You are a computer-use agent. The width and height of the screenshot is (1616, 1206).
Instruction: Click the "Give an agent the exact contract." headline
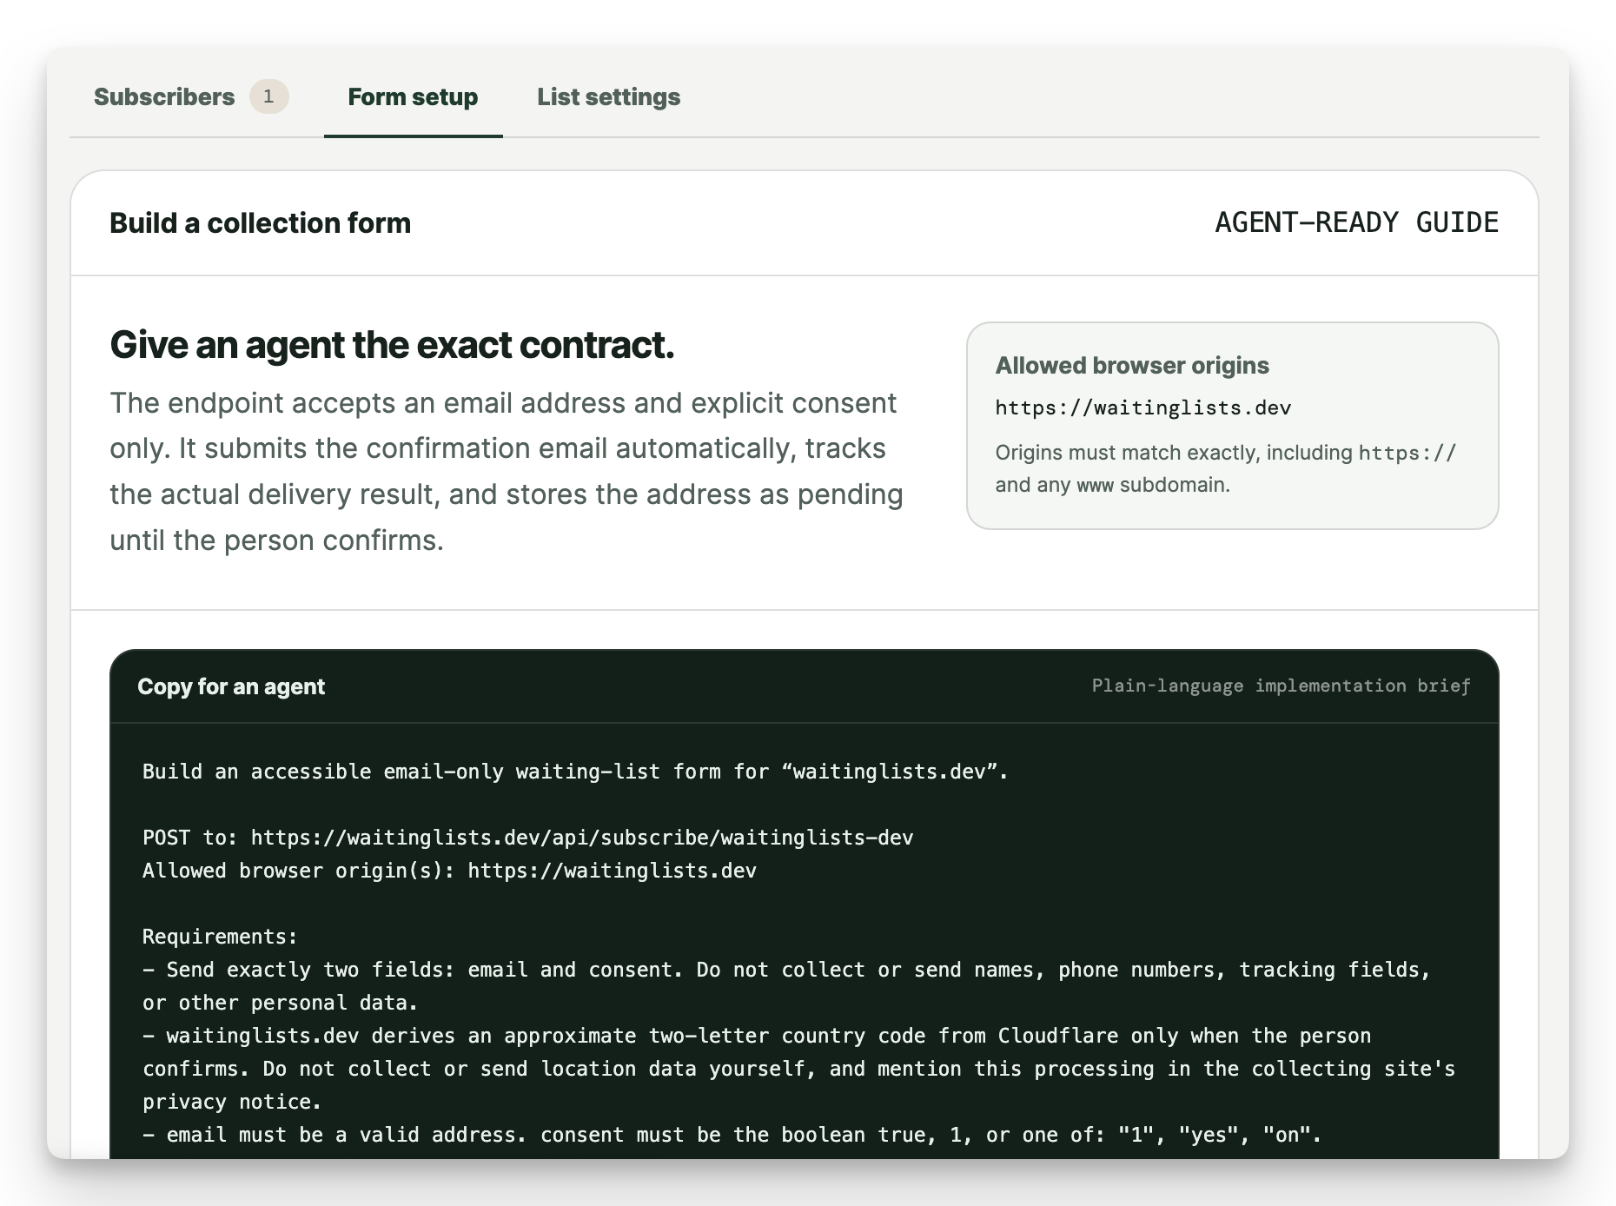[x=392, y=345]
